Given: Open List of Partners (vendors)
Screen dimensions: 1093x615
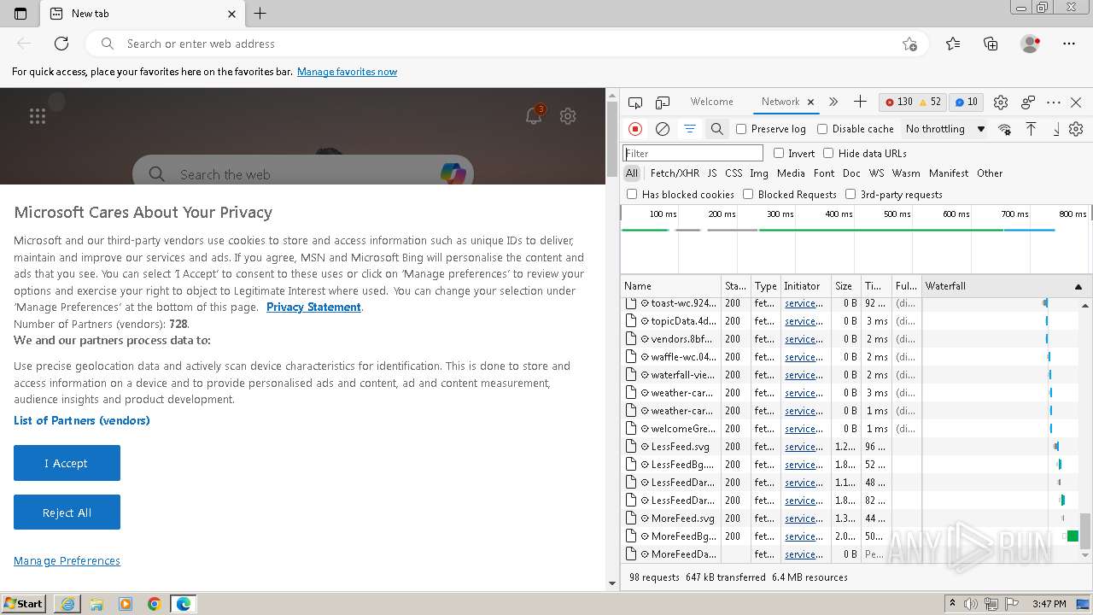Looking at the screenshot, I should pos(82,420).
